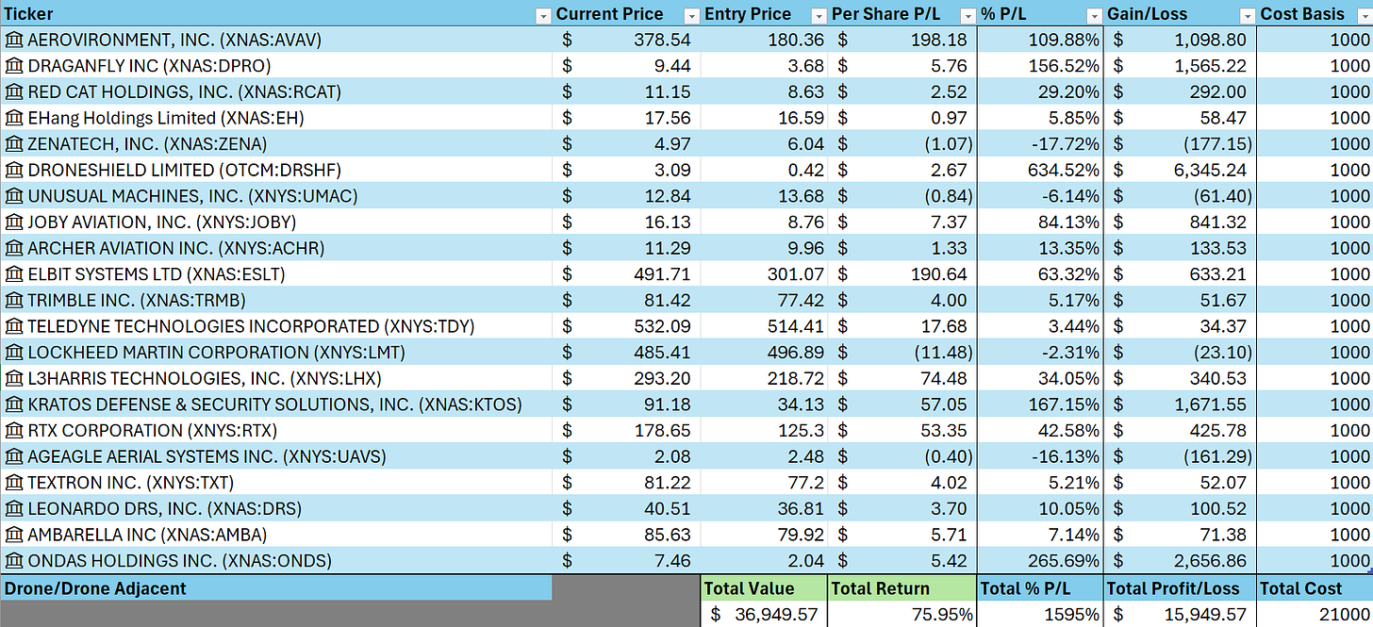Click the stock icon beside ARCHER AVIATION
This screenshot has width=1373, height=627.
point(14,248)
